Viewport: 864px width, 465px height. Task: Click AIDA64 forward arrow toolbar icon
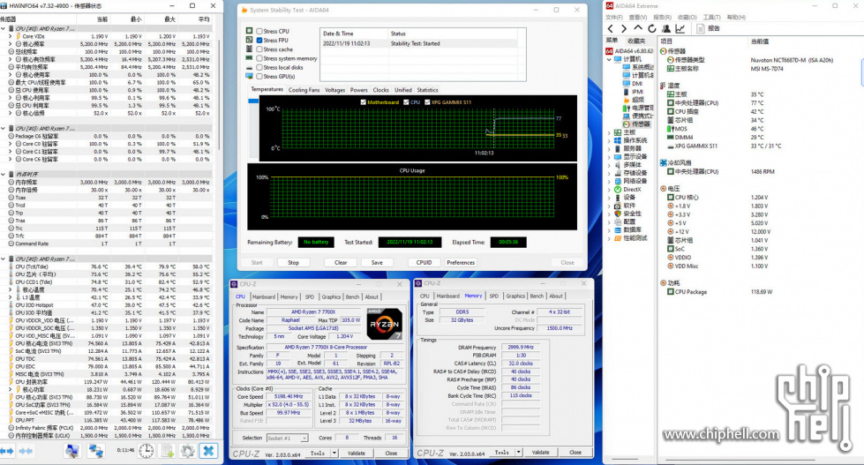624,28
